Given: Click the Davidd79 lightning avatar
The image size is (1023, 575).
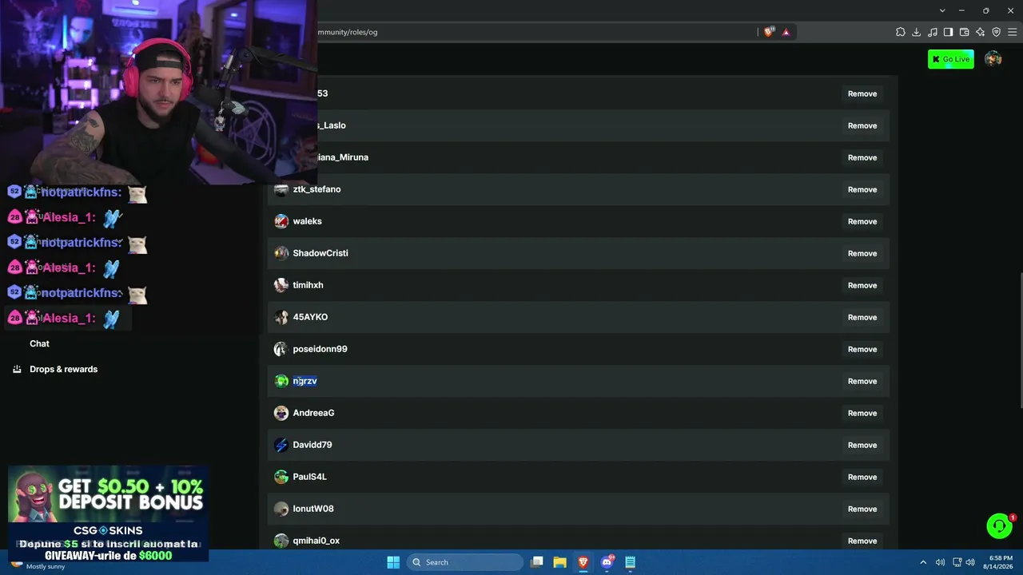Looking at the screenshot, I should pos(281,445).
